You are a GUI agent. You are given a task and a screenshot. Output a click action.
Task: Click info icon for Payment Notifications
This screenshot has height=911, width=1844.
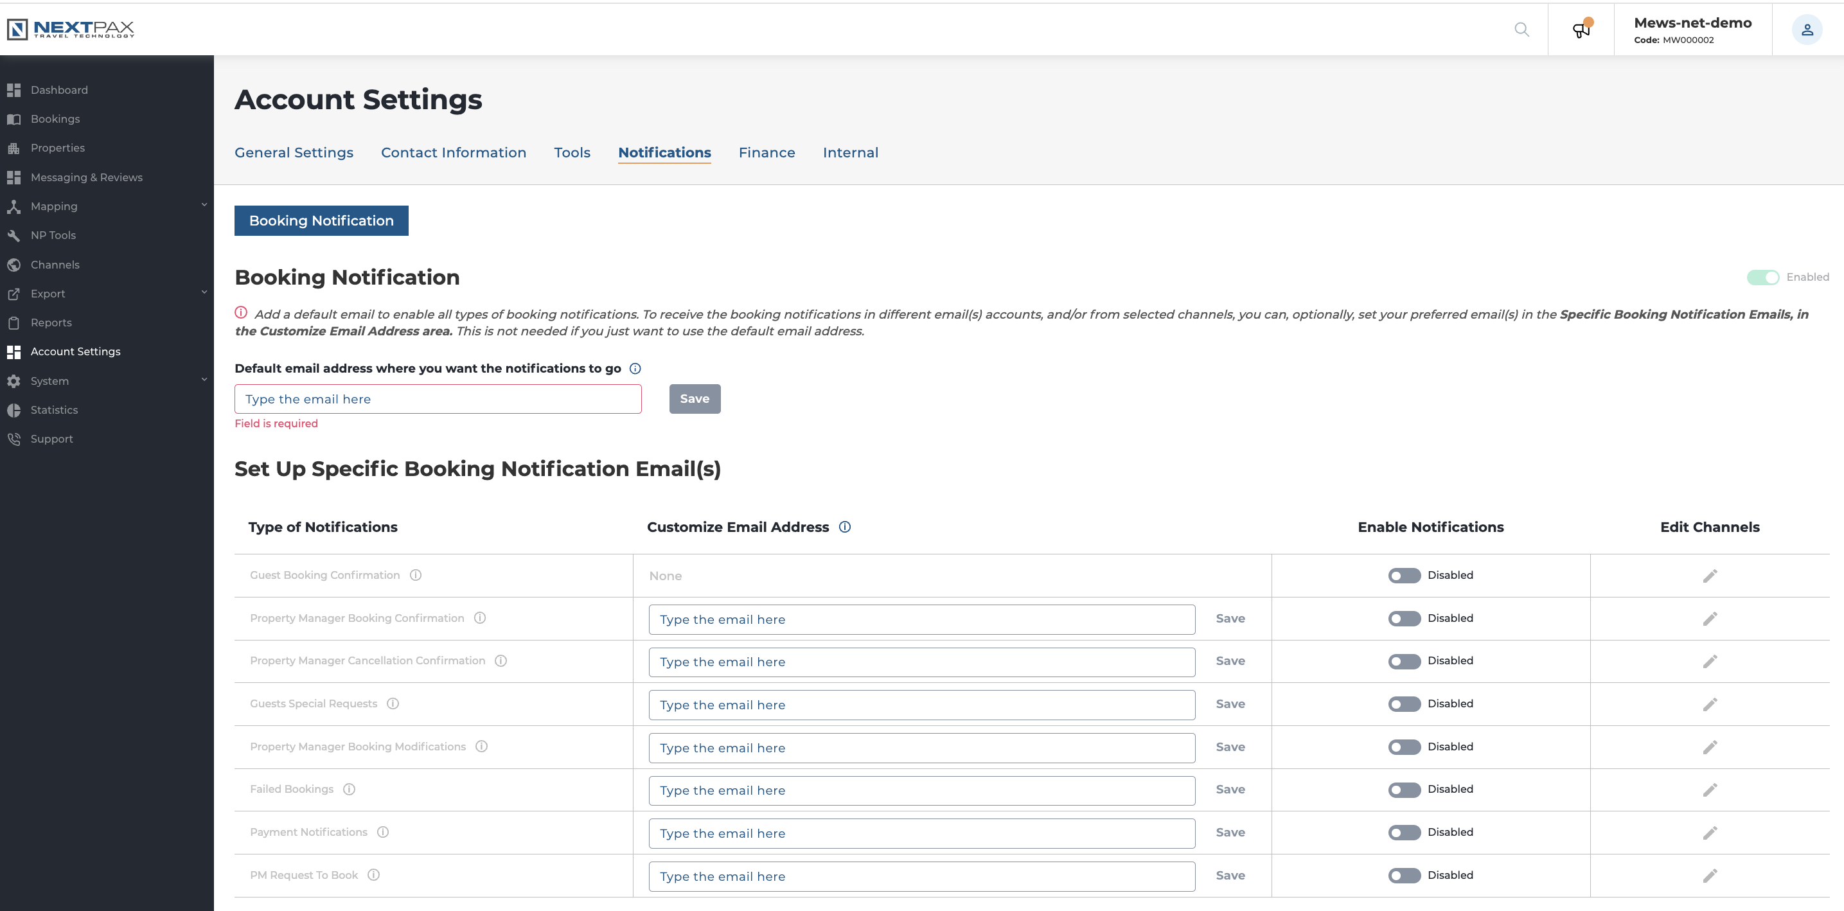pos(383,832)
